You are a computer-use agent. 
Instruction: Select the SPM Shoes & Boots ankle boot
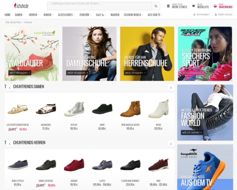click(130, 109)
